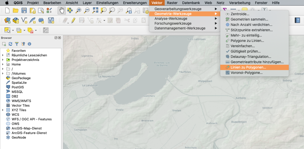Click the Collapse All icon in Browser
Viewport: 304px width, 149px height.
click(x=23, y=44)
